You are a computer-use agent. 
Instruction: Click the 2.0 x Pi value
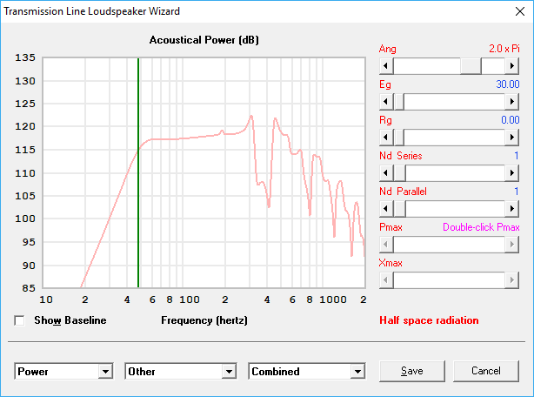[504, 49]
